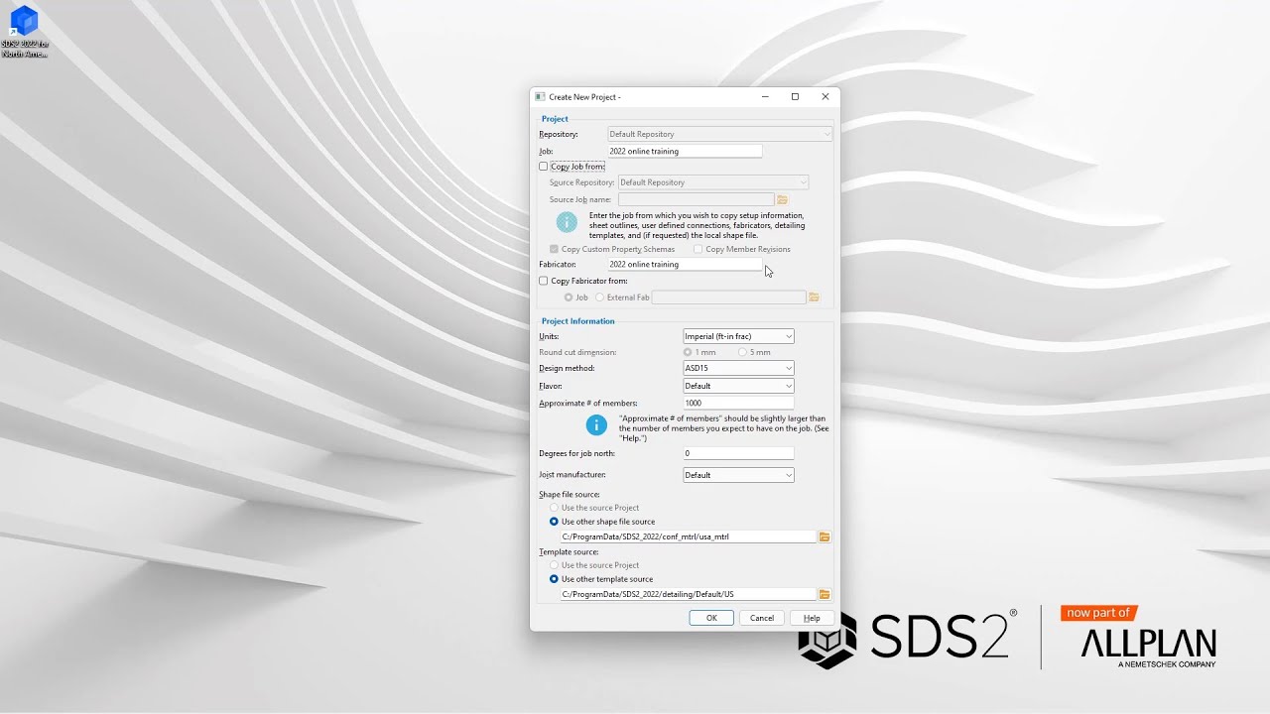The height and width of the screenshot is (714, 1270).
Task: Click the 'Round cut dimension:' label
Action: coord(577,352)
